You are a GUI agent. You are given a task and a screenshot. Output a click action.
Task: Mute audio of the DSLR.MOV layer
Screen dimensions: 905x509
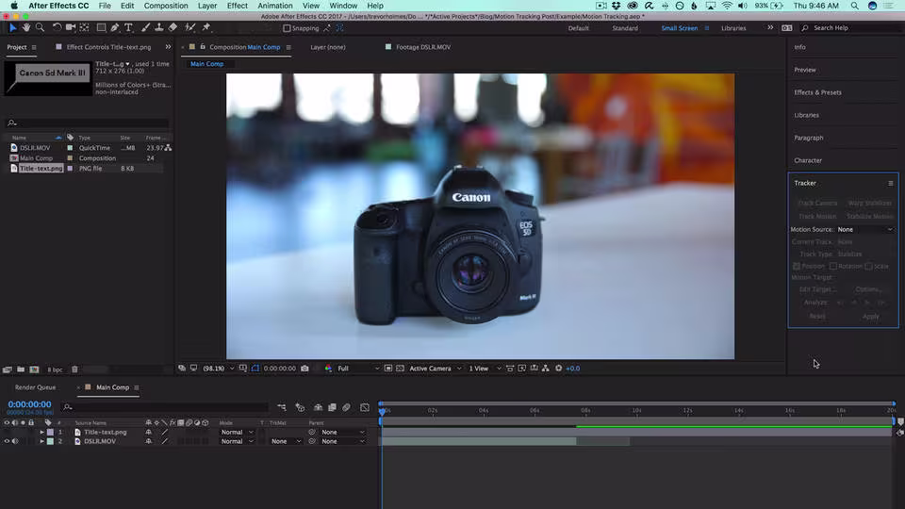pyautogui.click(x=15, y=441)
